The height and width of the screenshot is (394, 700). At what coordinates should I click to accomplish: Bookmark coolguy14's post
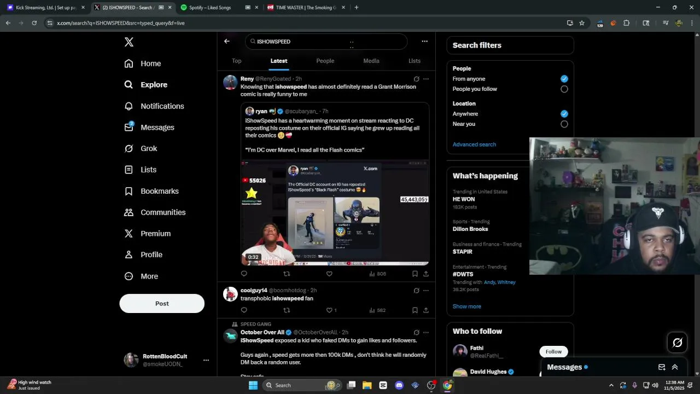click(415, 310)
